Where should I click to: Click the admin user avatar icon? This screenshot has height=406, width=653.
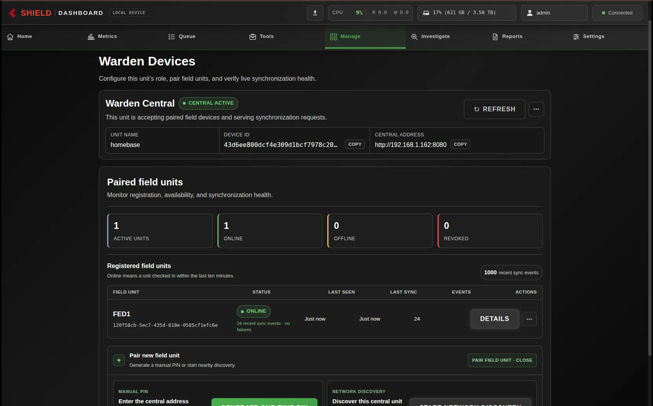coord(530,13)
